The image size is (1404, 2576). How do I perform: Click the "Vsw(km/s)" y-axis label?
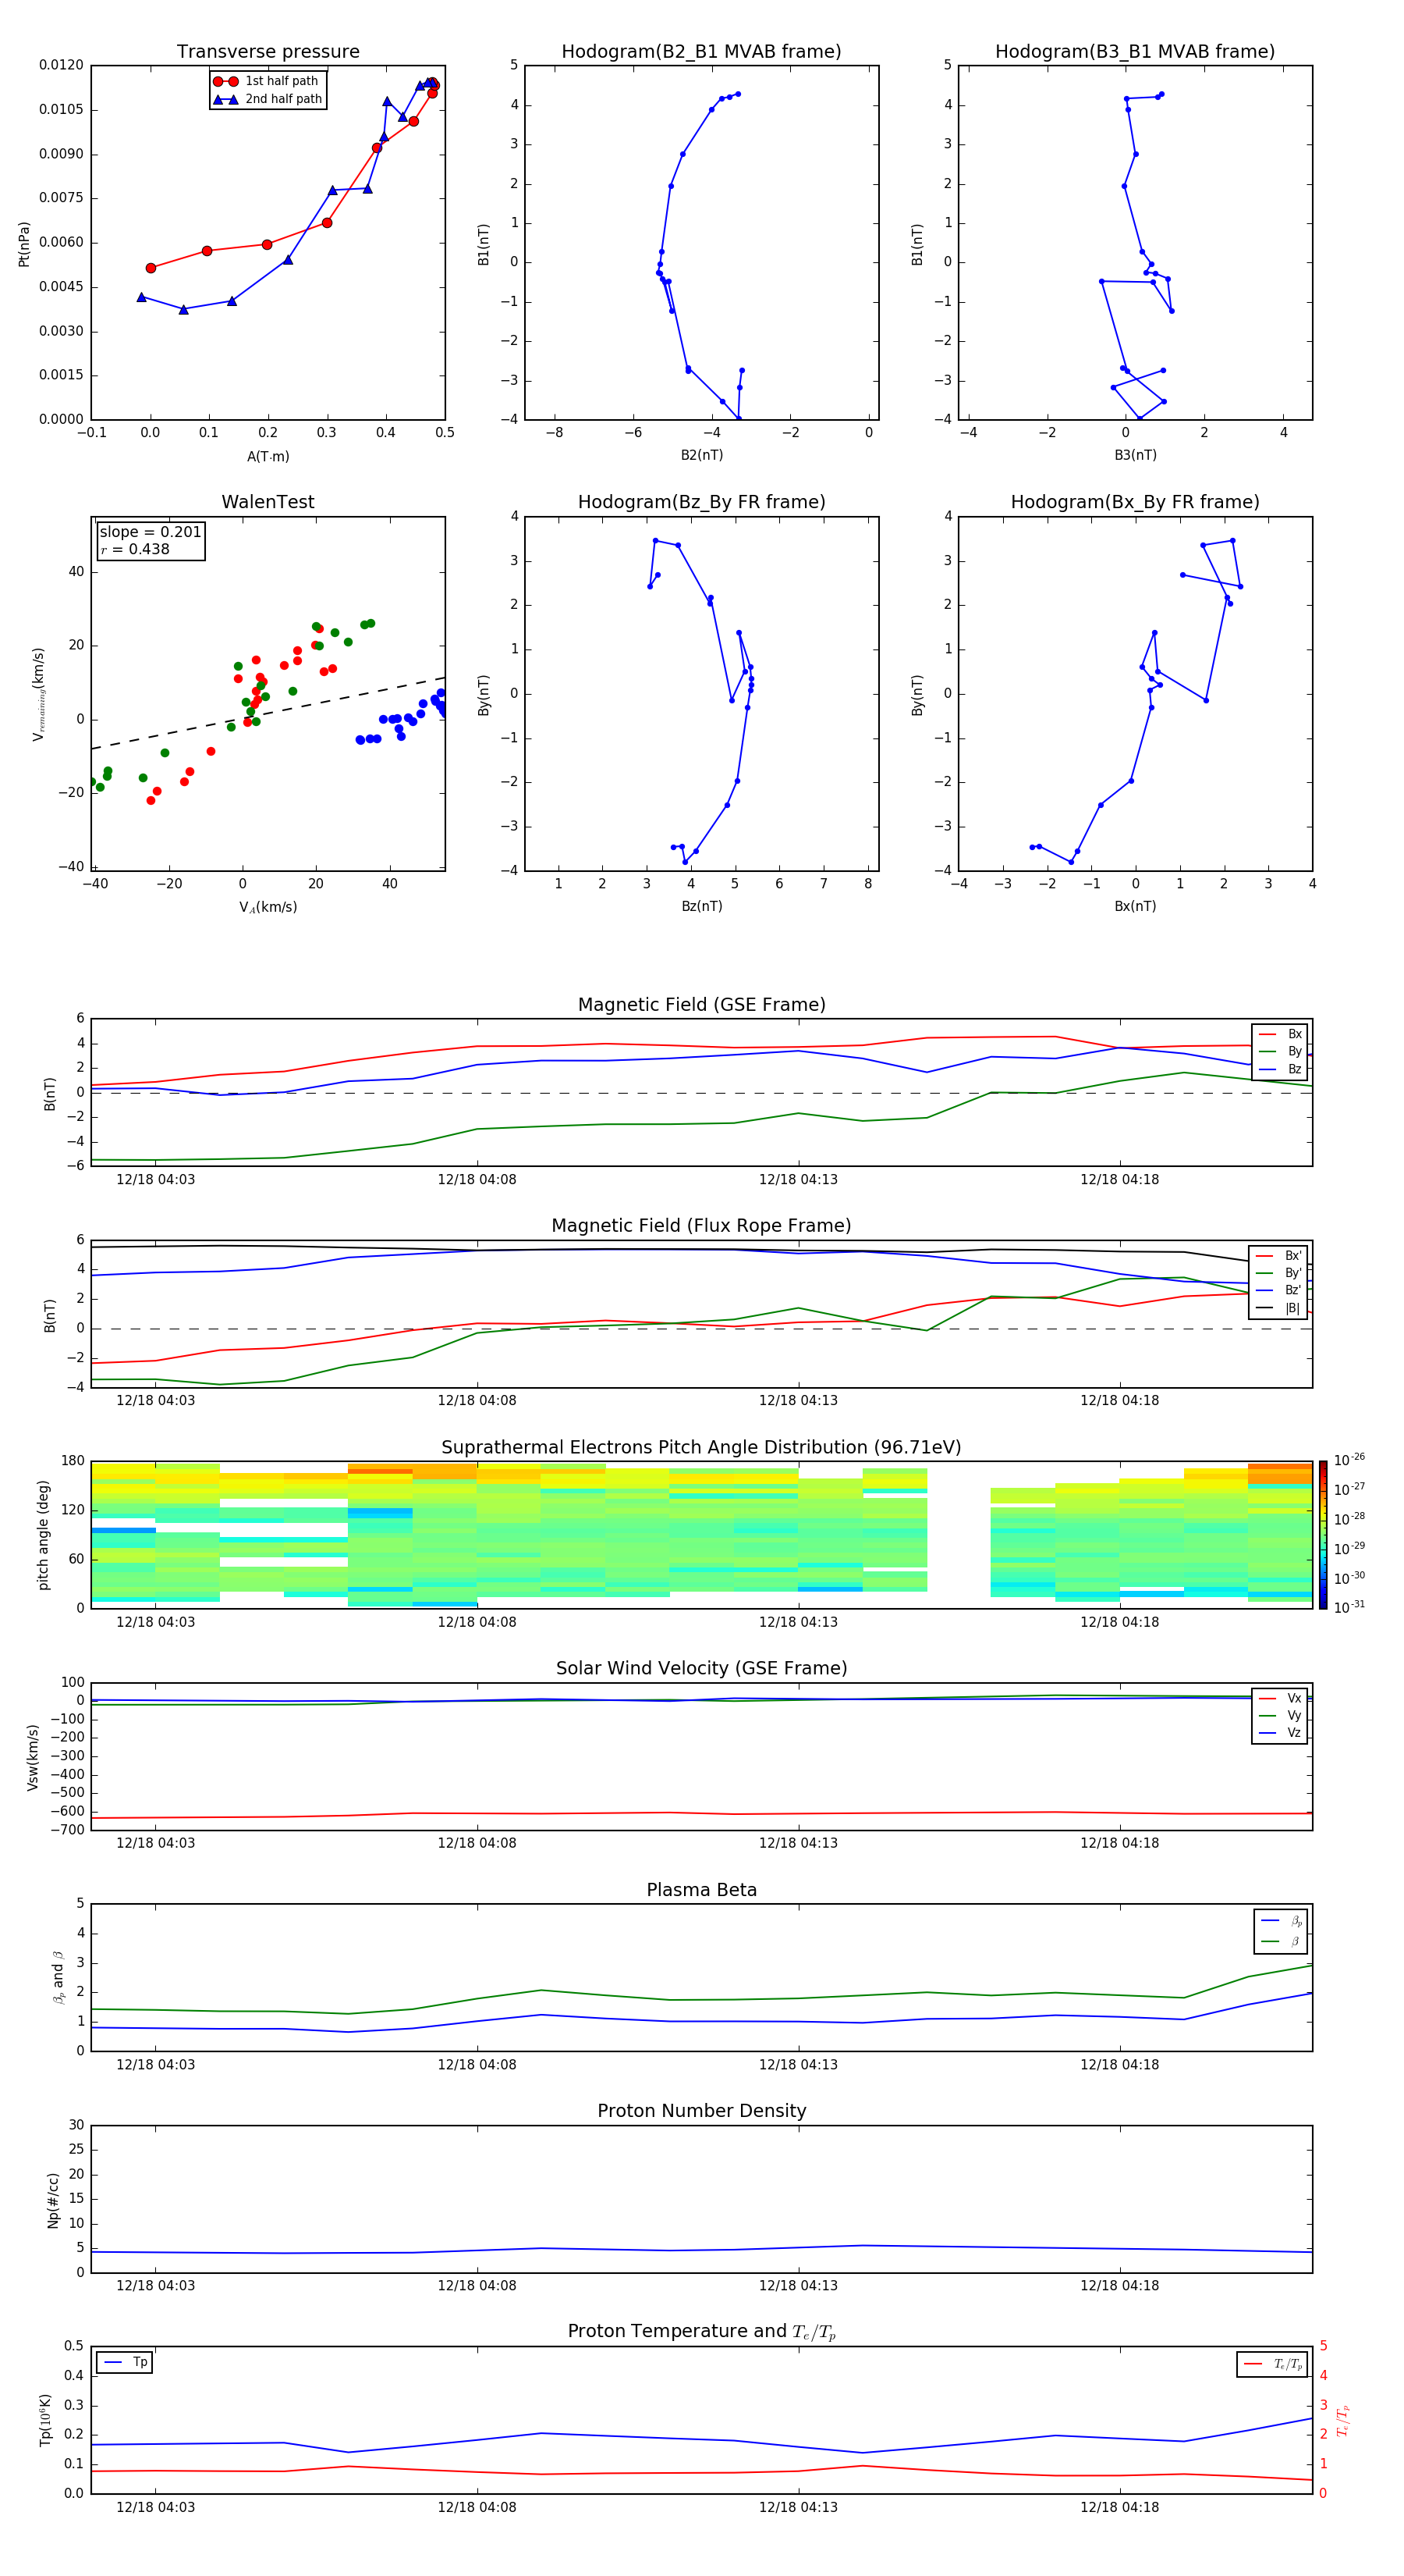pos(33,1757)
